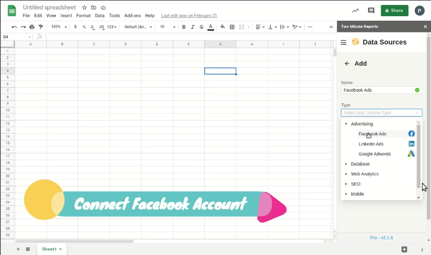Viewport: 431px width, 255px height.
Task: Open horizontal align dropdown
Action: (x=260, y=27)
